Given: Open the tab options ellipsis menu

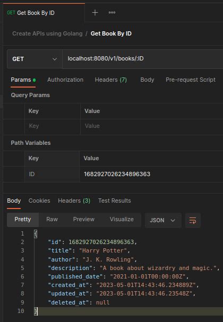Looking at the screenshot, I should 112,13.
